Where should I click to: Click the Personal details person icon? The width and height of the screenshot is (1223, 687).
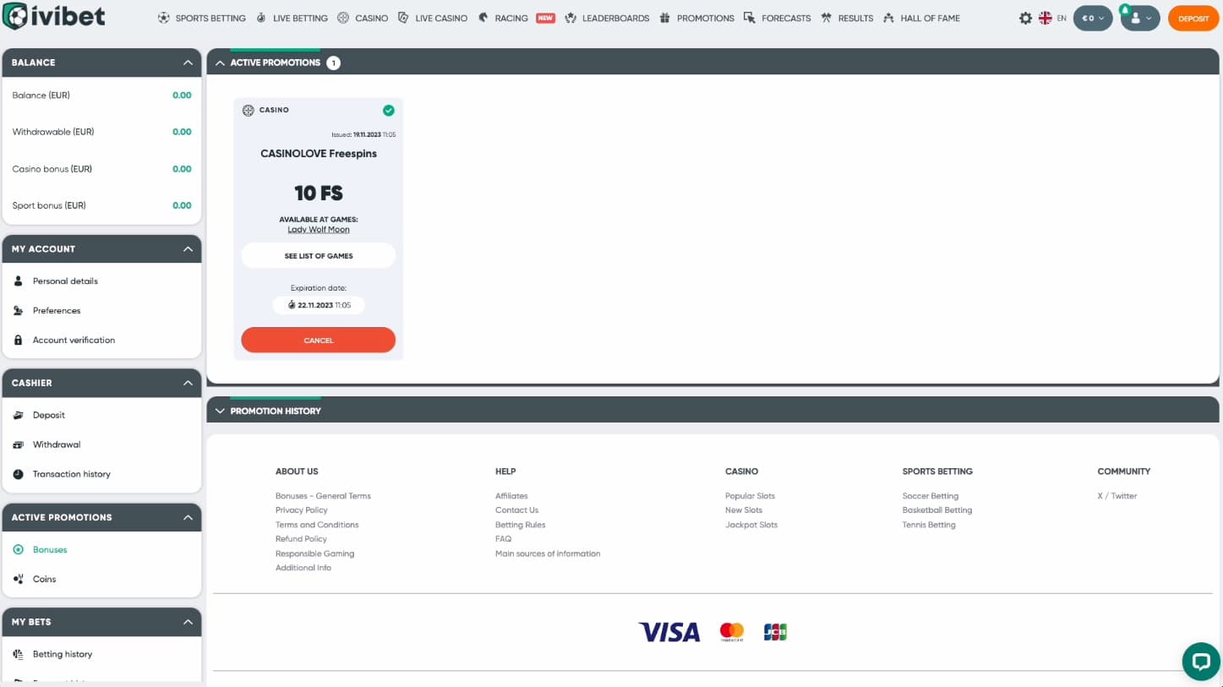point(19,281)
